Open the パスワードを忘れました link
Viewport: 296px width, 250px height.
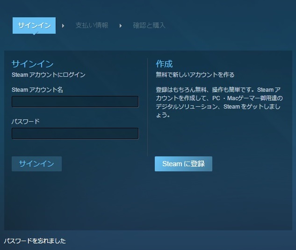[35, 241]
